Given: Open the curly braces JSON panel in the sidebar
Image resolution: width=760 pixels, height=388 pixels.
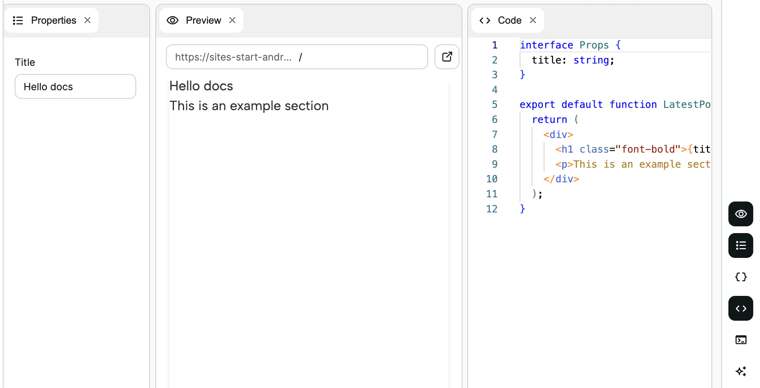Looking at the screenshot, I should tap(740, 277).
